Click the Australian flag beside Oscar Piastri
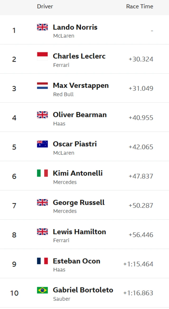This screenshot has width=169, height=309. pos(42,144)
